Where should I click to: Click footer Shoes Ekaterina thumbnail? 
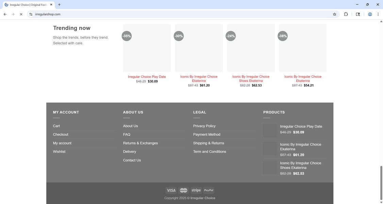pyautogui.click(x=270, y=167)
